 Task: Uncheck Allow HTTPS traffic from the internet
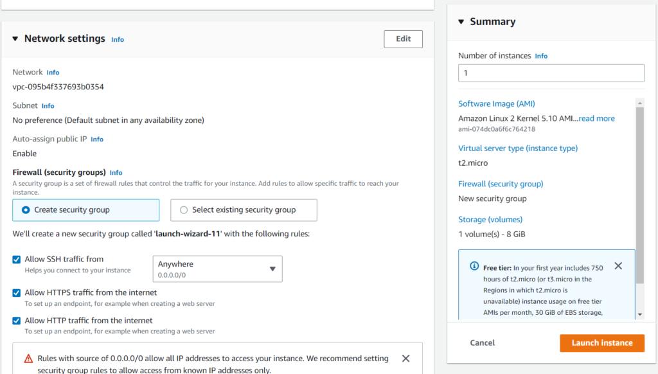click(x=17, y=293)
